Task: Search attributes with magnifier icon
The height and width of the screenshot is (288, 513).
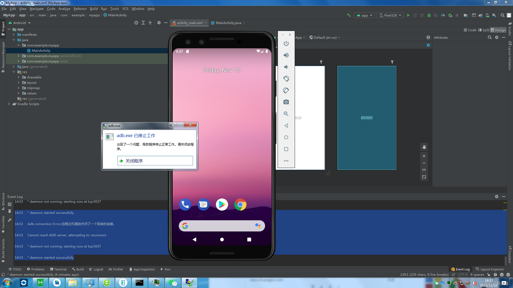Action: click(x=489, y=37)
